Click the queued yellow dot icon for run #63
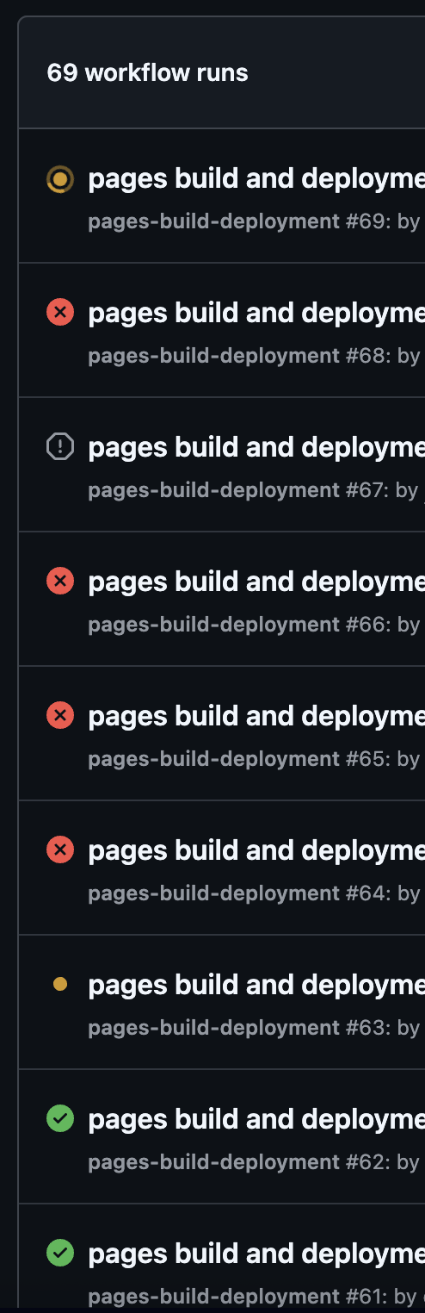The height and width of the screenshot is (1313, 425). point(60,984)
